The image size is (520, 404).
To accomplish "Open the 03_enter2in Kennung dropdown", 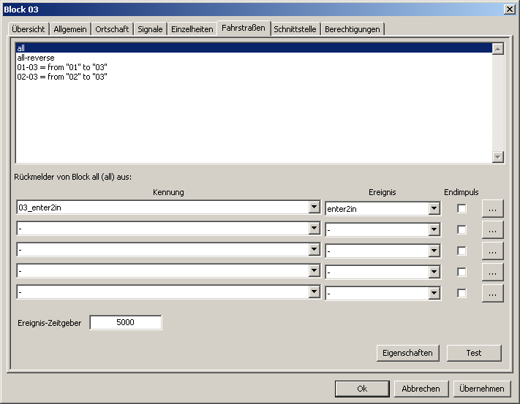I will [314, 208].
